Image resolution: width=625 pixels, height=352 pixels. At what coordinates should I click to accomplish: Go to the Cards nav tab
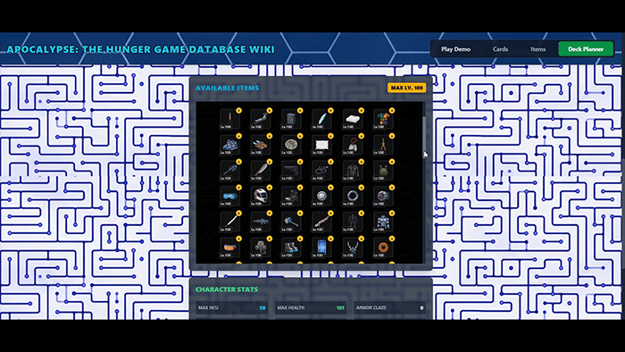point(500,49)
